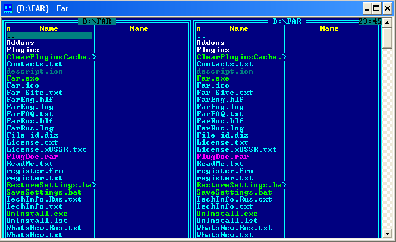Select Far_Site.txt in the right panel
Viewport: 396px width, 242px height.
tap(225, 93)
